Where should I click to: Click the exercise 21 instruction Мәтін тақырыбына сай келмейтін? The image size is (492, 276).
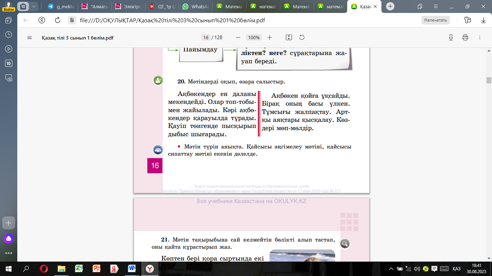(243, 243)
